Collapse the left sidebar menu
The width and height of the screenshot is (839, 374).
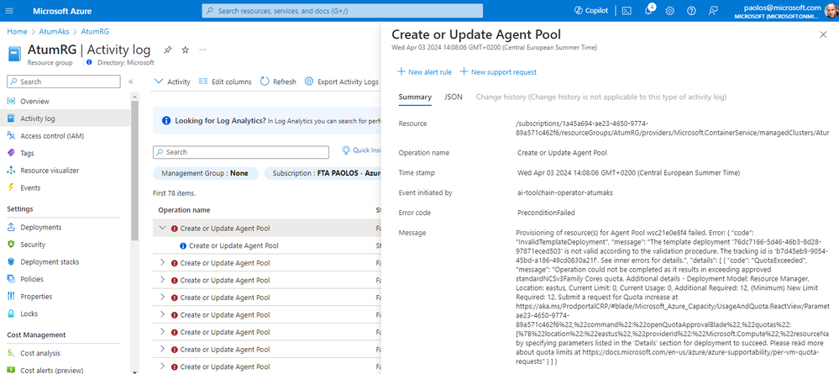130,82
